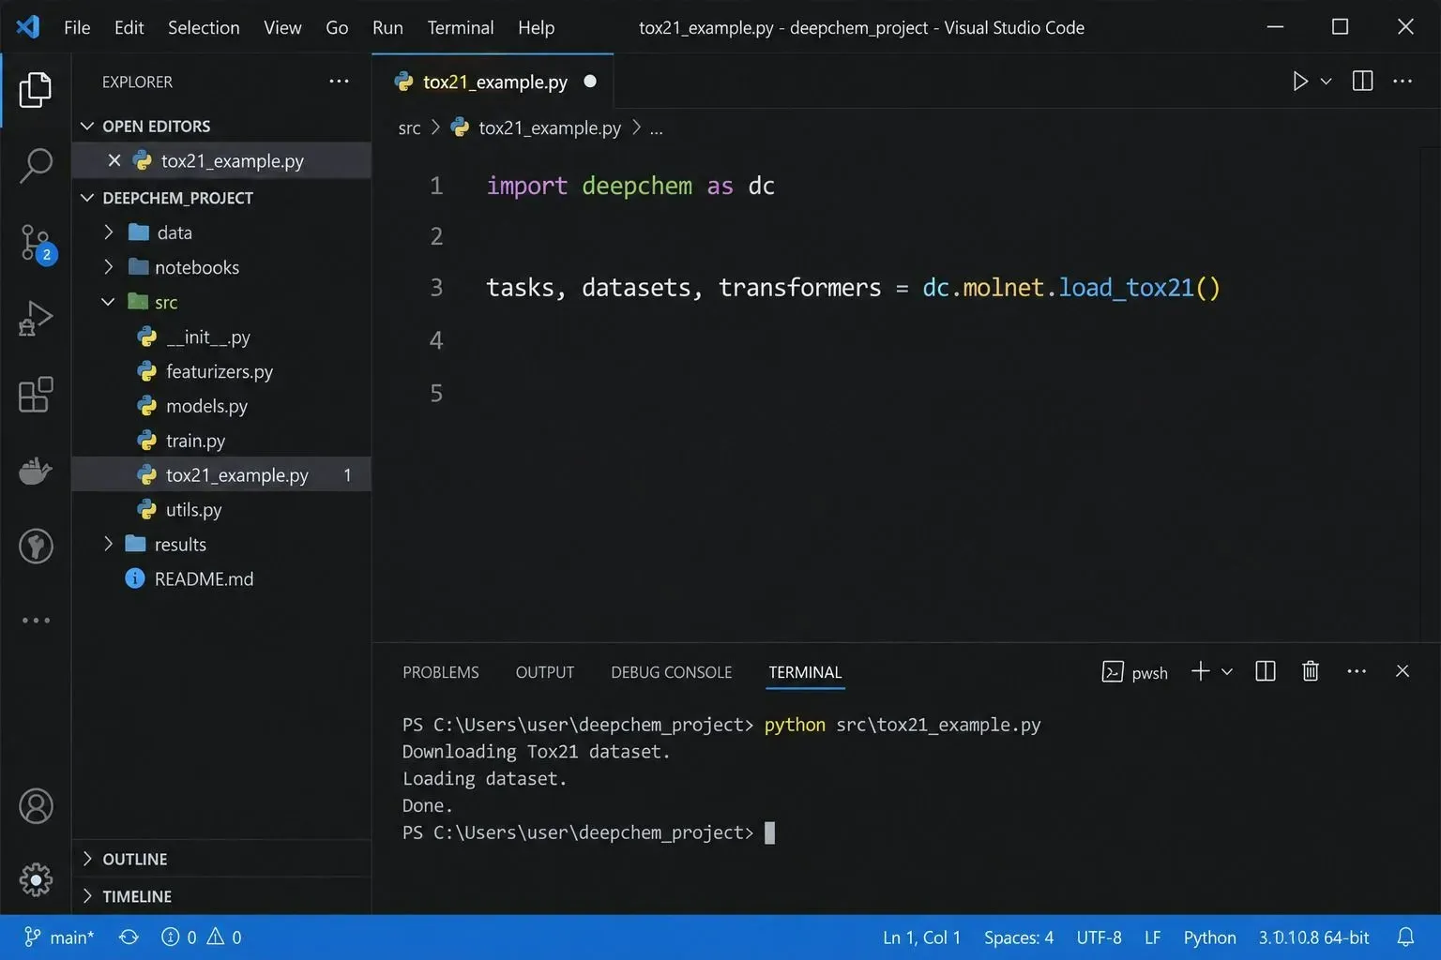The image size is (1441, 960).
Task: Open Run button dropdown arrow
Action: tap(1326, 82)
